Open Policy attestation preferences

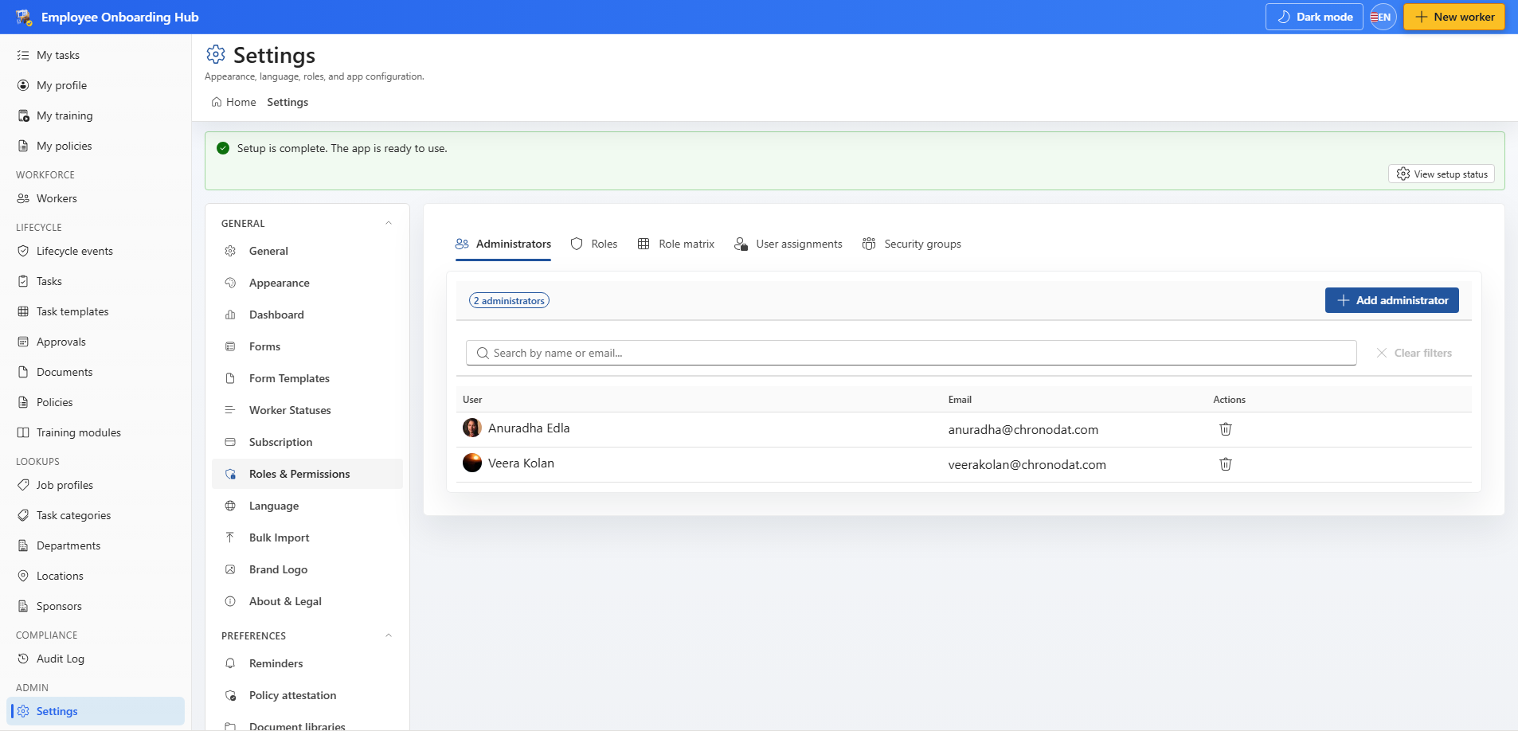click(307, 695)
